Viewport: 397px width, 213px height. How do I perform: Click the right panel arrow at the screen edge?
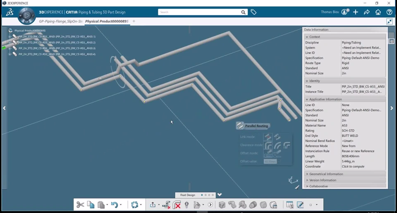(392, 108)
